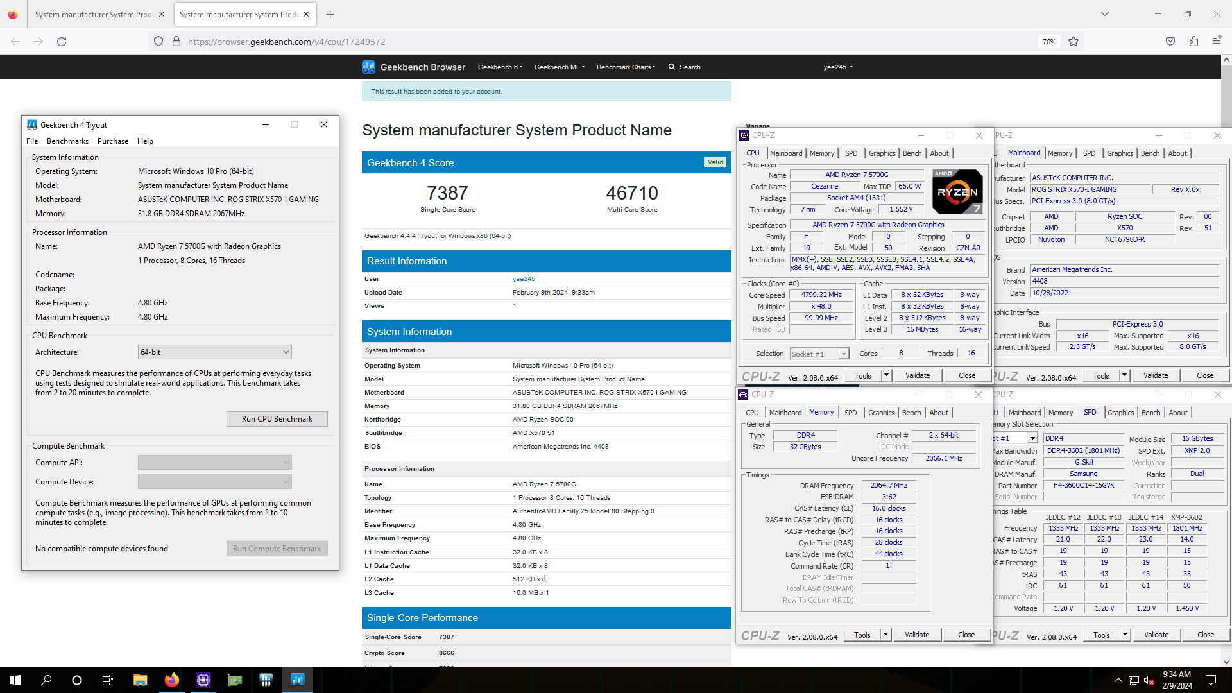Open a new tab with plus icon

(330, 14)
